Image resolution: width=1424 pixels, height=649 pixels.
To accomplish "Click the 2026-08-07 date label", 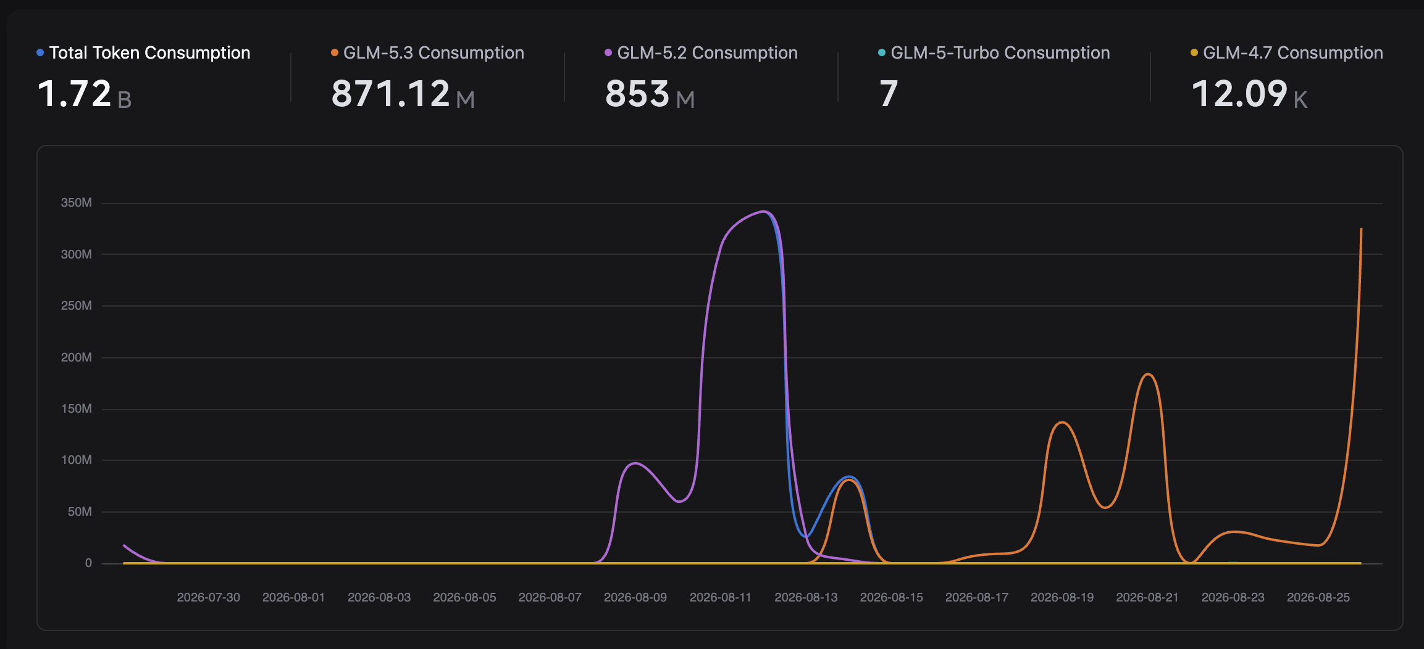I will tap(550, 598).
